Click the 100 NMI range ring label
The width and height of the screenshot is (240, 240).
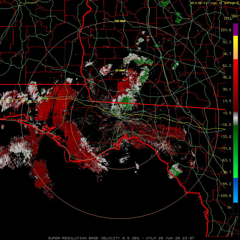[120, 21]
